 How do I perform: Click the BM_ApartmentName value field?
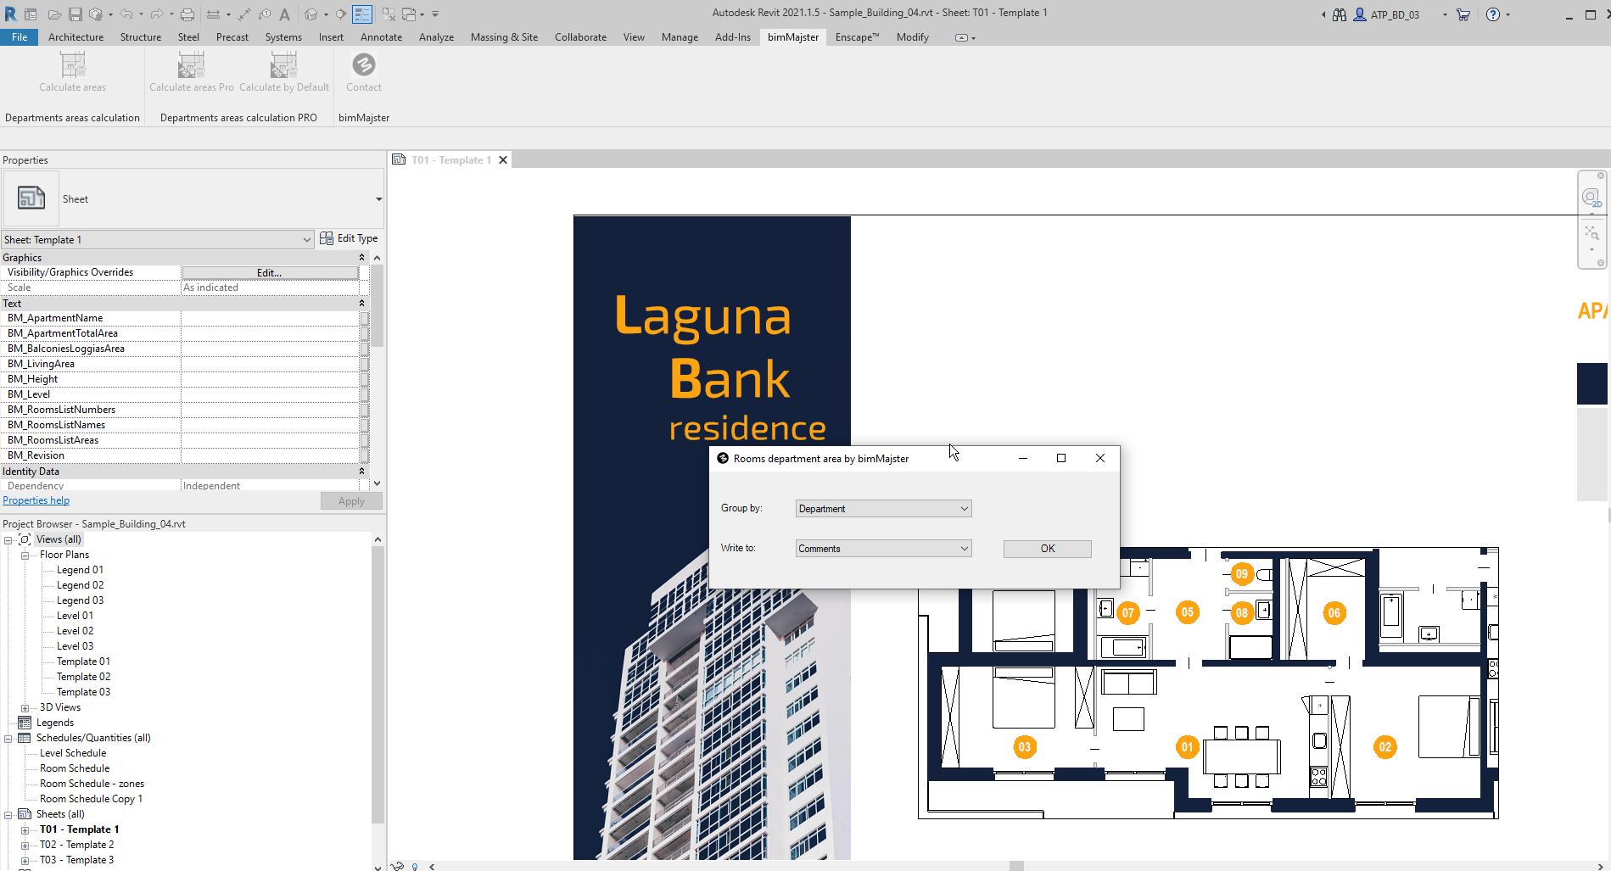pyautogui.click(x=270, y=319)
